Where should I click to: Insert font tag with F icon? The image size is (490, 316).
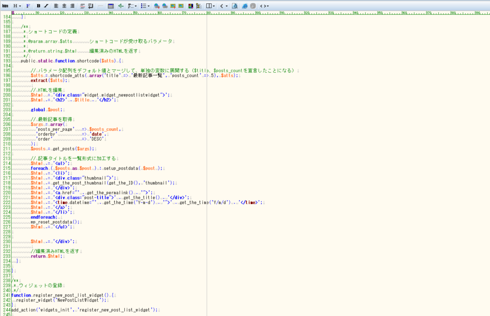28,6
